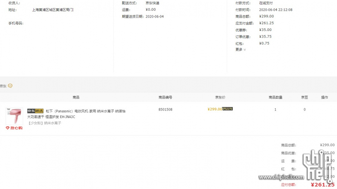This screenshot has height=189, width=337.
Task: Click the 京东价 column header
Action: pyautogui.click(x=220, y=97)
